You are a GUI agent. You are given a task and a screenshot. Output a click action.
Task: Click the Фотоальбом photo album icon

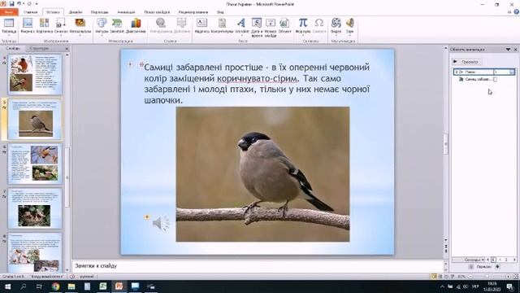click(x=80, y=24)
